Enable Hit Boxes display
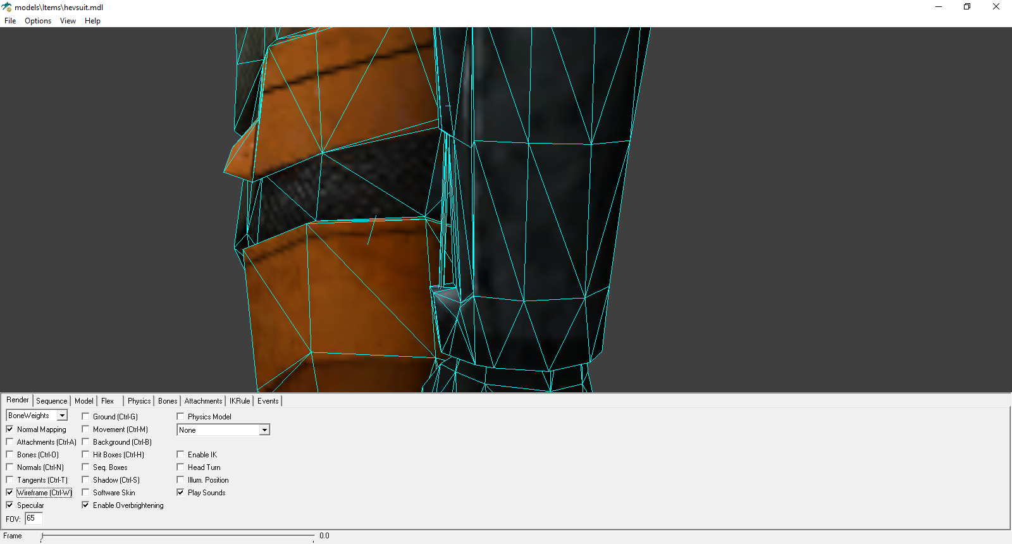 pyautogui.click(x=85, y=454)
